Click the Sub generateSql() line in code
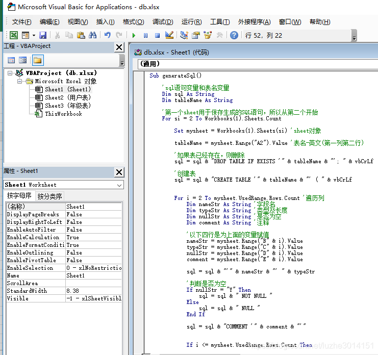 click(x=175, y=75)
